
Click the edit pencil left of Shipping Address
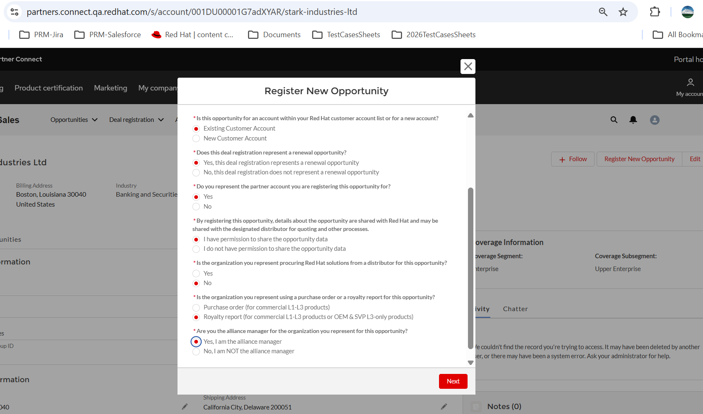[x=185, y=407]
